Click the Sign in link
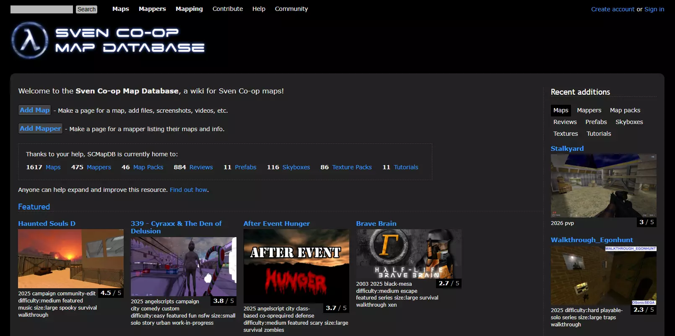The image size is (675, 336). [654, 9]
